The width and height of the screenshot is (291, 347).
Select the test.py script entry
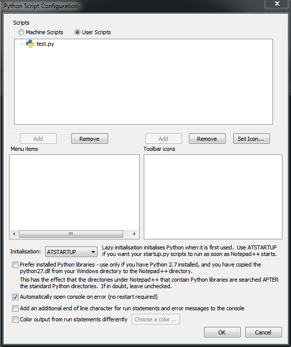click(x=45, y=44)
